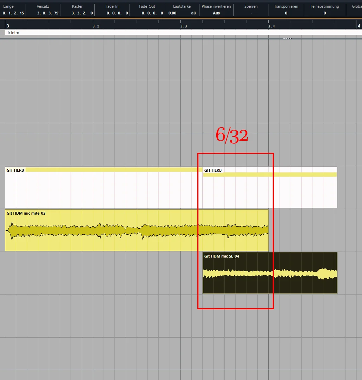The image size is (362, 380).
Task: Set the Fade-In value field
Action: [x=117, y=13]
